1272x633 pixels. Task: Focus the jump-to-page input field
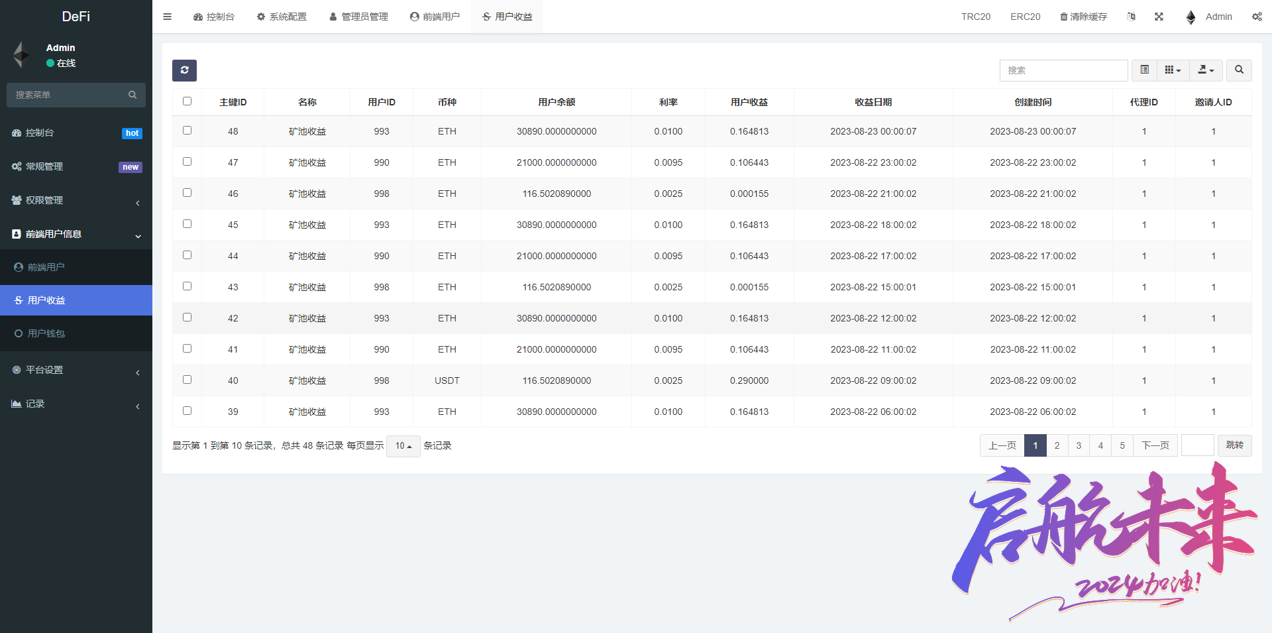click(1198, 445)
